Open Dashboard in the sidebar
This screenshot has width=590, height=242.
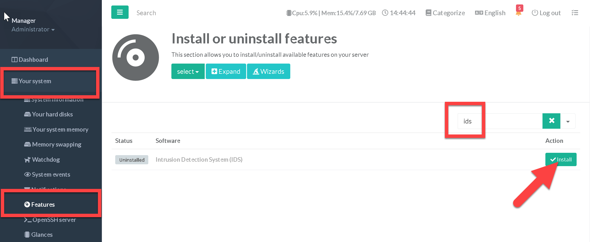[x=30, y=60]
